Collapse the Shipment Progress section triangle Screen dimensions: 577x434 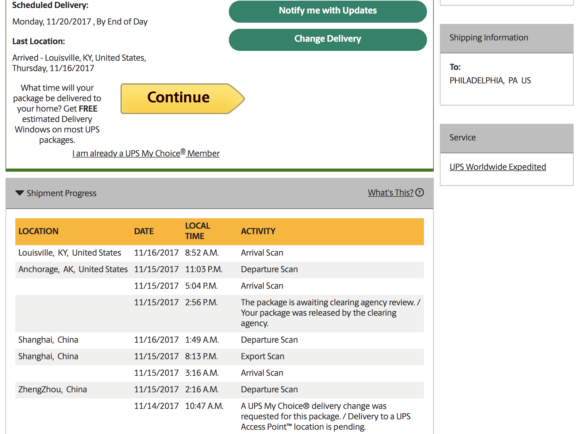tap(20, 193)
